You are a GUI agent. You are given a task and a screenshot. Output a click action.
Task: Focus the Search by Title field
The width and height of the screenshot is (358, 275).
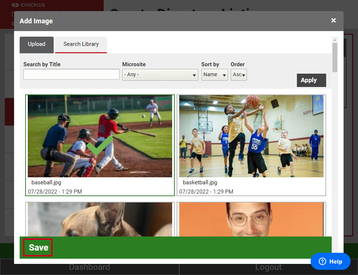pos(71,74)
